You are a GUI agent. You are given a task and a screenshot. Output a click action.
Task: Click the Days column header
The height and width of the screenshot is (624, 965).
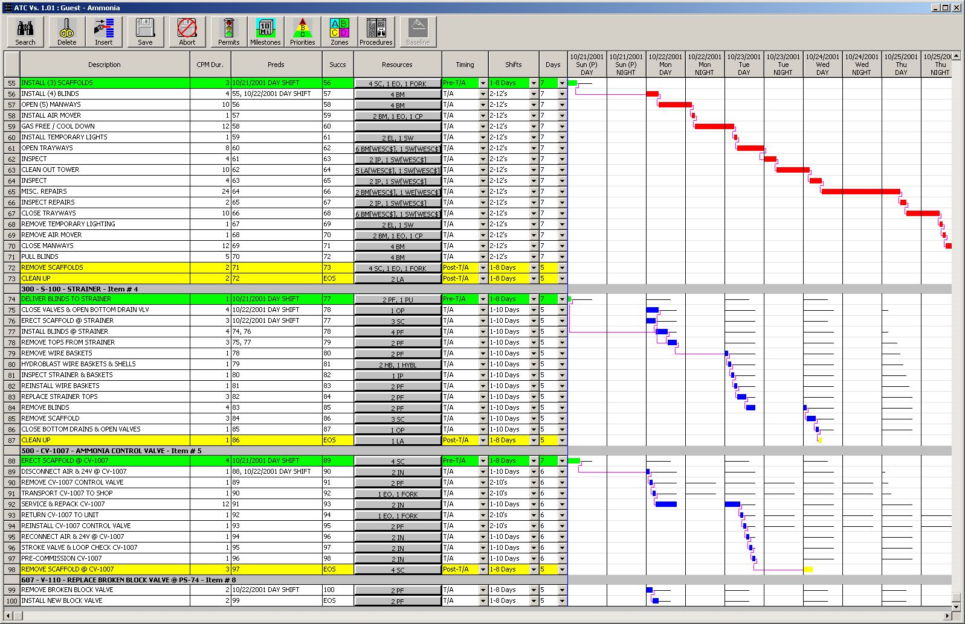(553, 65)
